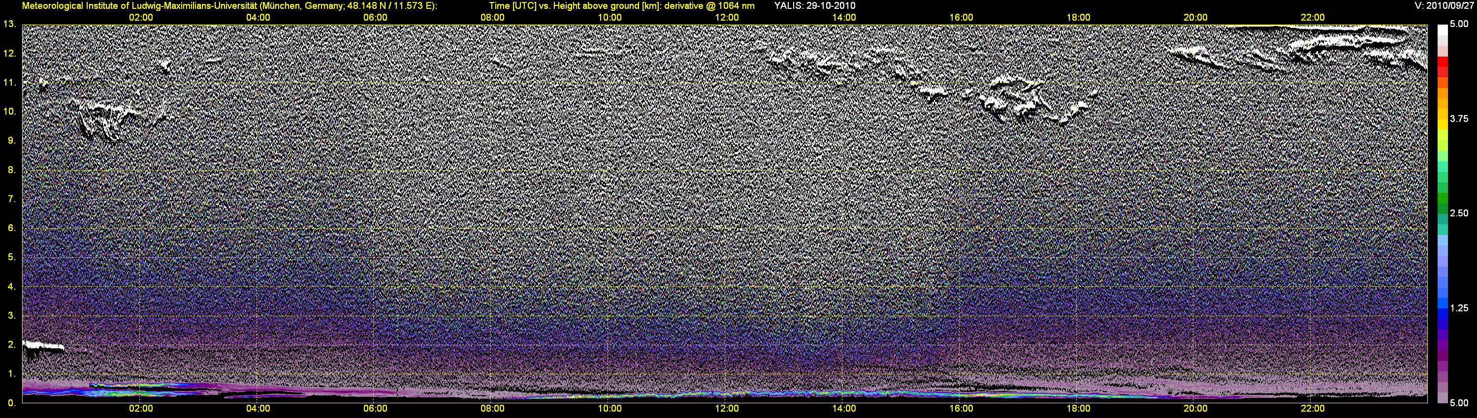This screenshot has height=418, width=1477.
Task: Click the 4. km height axis label
Action: (x=11, y=286)
